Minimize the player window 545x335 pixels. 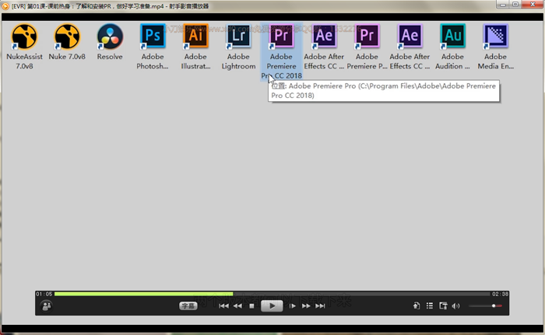[503, 4]
